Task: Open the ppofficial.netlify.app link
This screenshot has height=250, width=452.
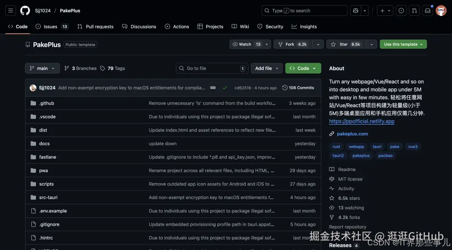Action: 362,121
